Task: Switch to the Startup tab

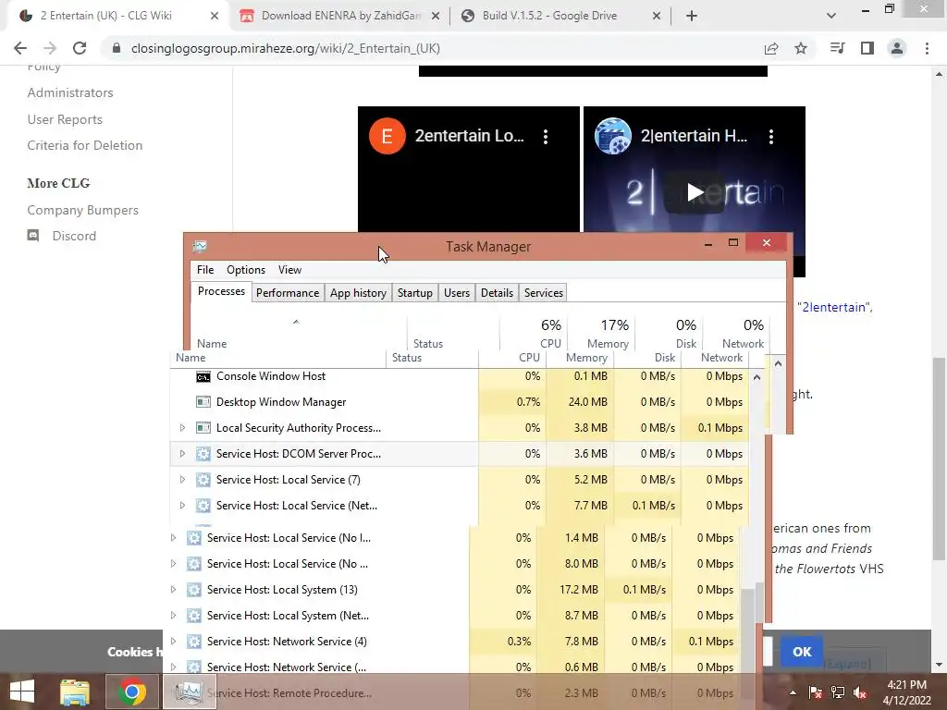Action: click(415, 293)
